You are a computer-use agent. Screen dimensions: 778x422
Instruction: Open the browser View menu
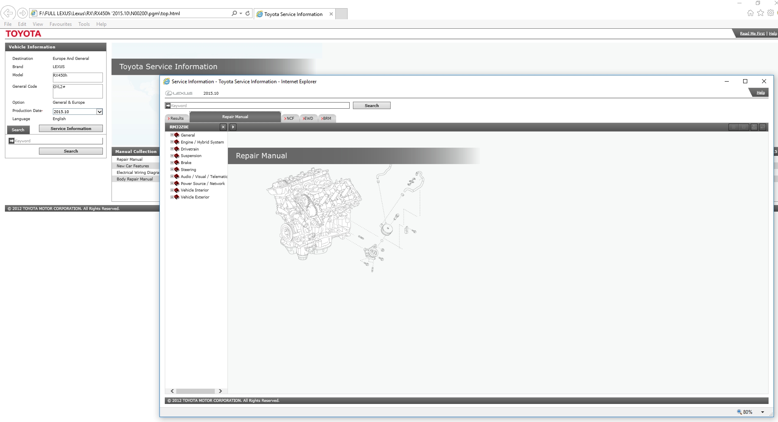(x=38, y=24)
